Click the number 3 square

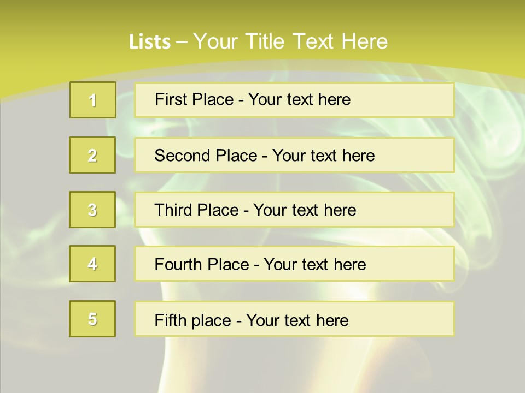(x=92, y=210)
